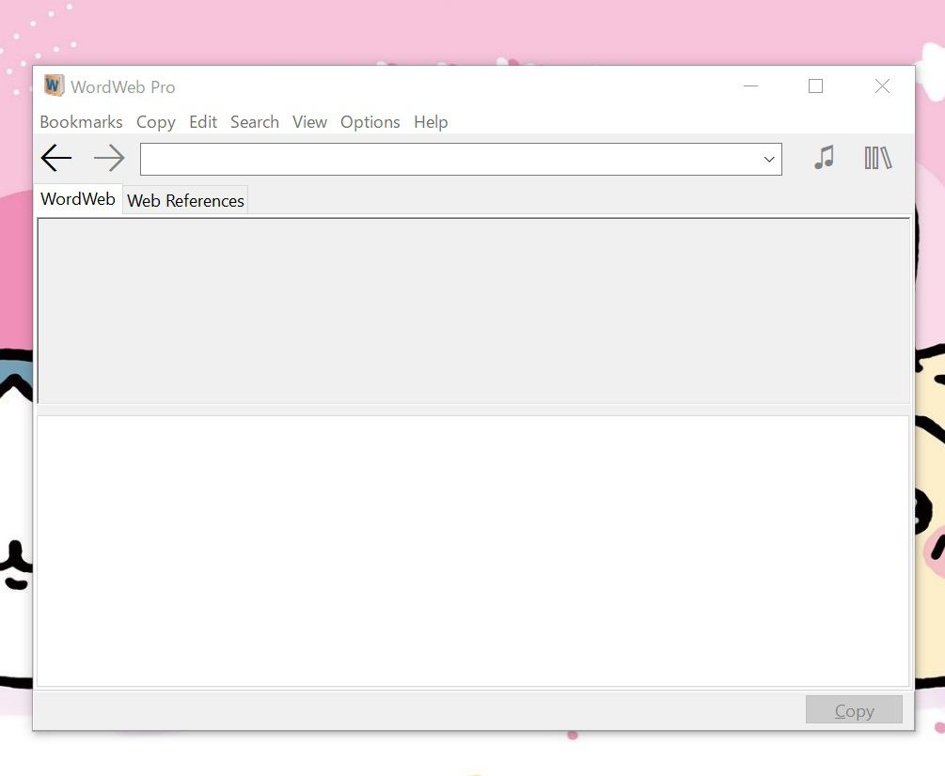This screenshot has width=945, height=776.
Task: Open the Options menu
Action: tap(370, 122)
